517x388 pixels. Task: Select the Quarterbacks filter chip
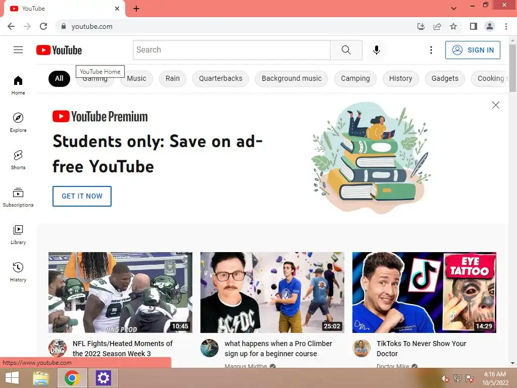tap(221, 78)
